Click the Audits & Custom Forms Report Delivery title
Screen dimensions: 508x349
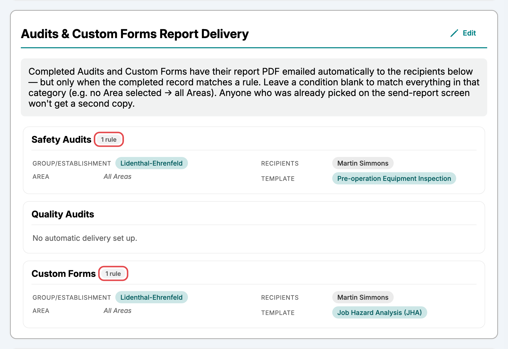click(135, 34)
